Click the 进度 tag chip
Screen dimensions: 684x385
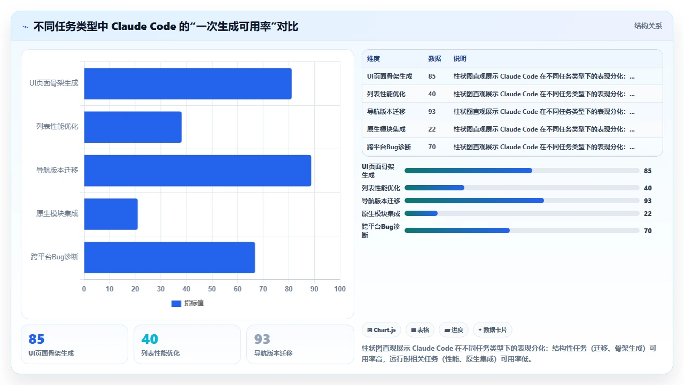coord(454,330)
